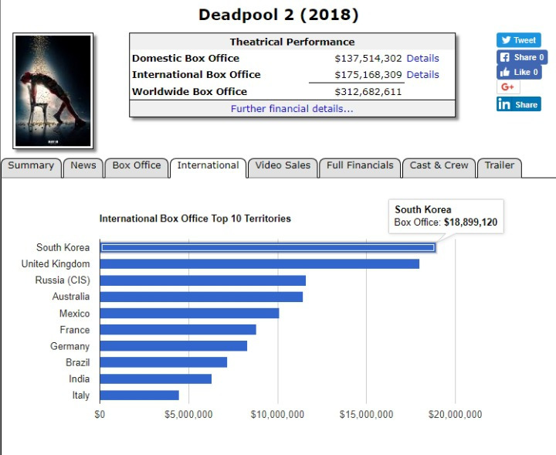Share on Google Plus
556x455 pixels.
click(508, 87)
